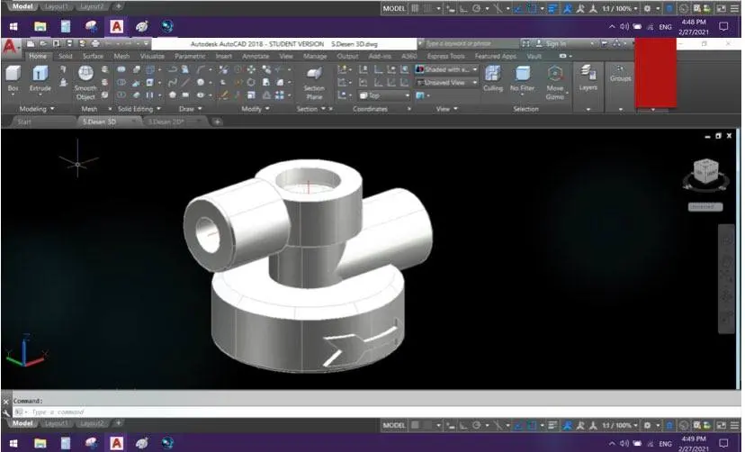Open the Visualize ribbon tab
The height and width of the screenshot is (452, 745).
[x=152, y=56]
